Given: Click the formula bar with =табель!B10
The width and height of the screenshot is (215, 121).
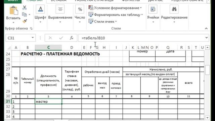Looking at the screenshot, I should (x=141, y=38).
